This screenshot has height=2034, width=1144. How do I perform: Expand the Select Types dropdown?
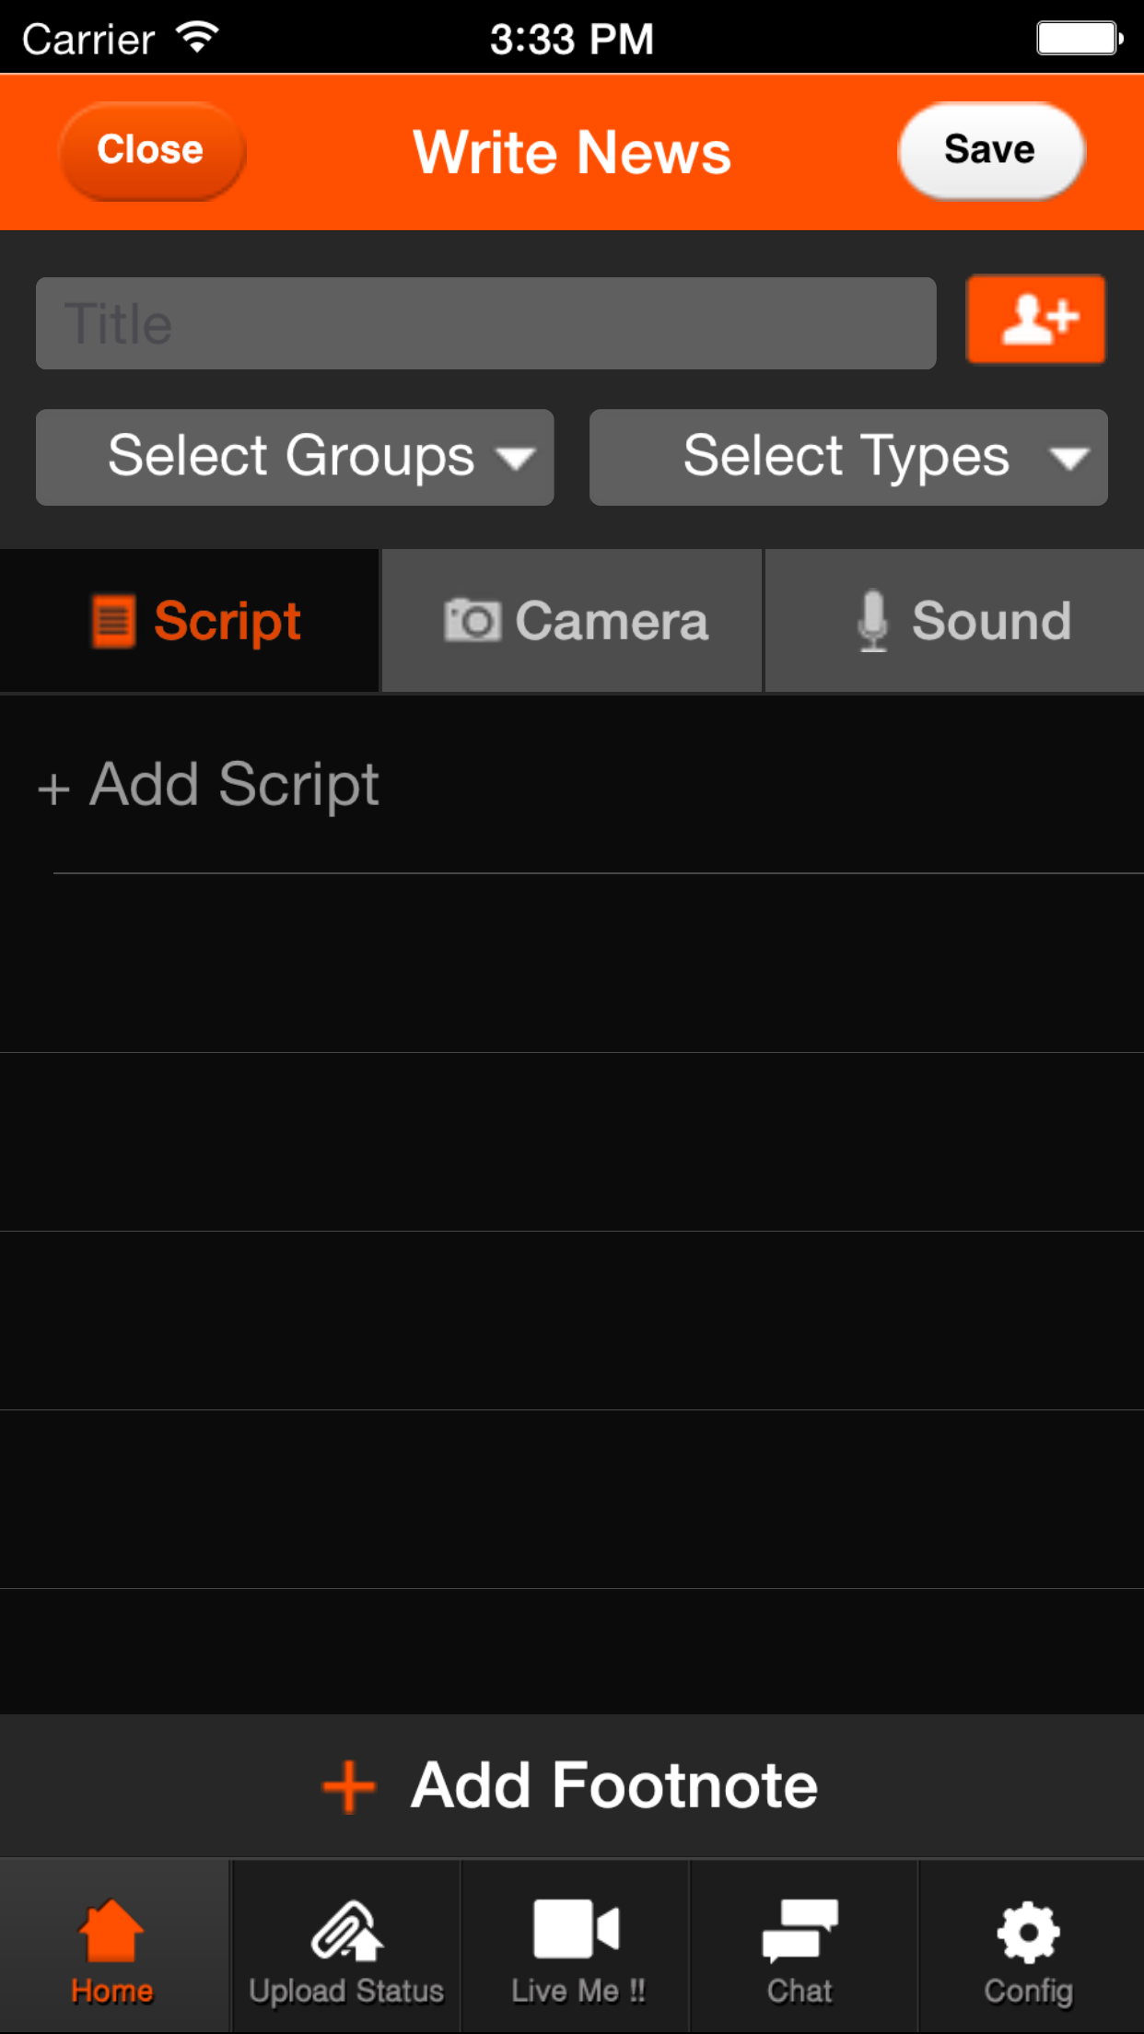848,457
